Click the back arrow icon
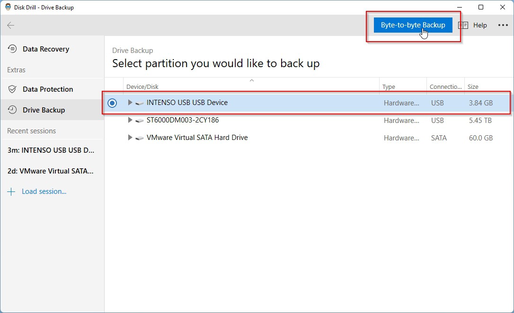This screenshot has width=514, height=313. point(10,26)
